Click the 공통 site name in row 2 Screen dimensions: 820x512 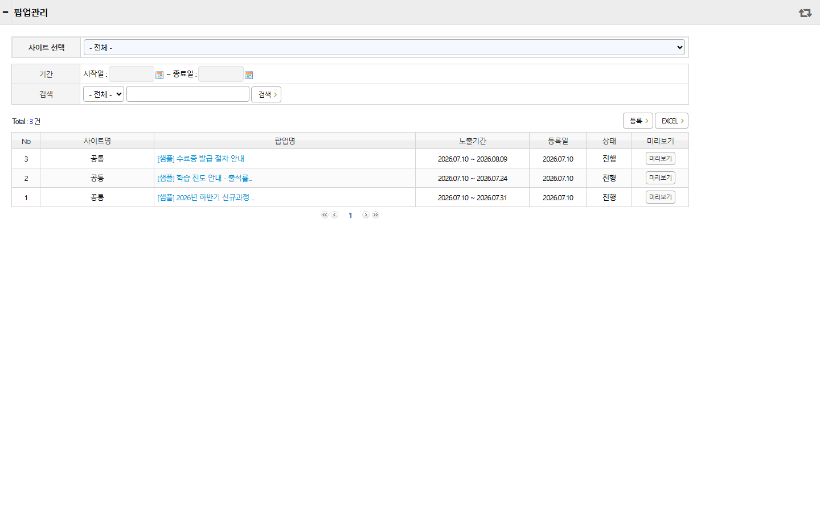pos(97,178)
